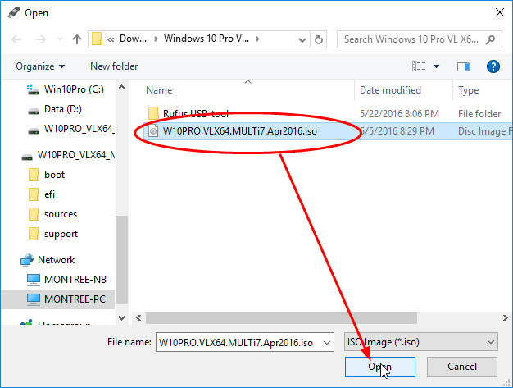Click the Win10Pro (C:) drive icon

[x=33, y=89]
